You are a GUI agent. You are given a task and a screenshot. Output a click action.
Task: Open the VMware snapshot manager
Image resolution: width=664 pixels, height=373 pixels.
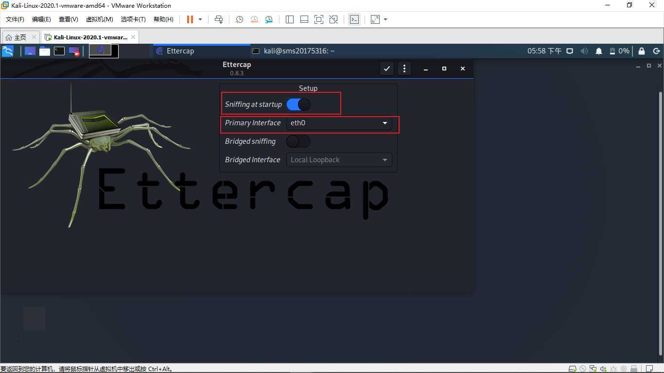point(269,19)
